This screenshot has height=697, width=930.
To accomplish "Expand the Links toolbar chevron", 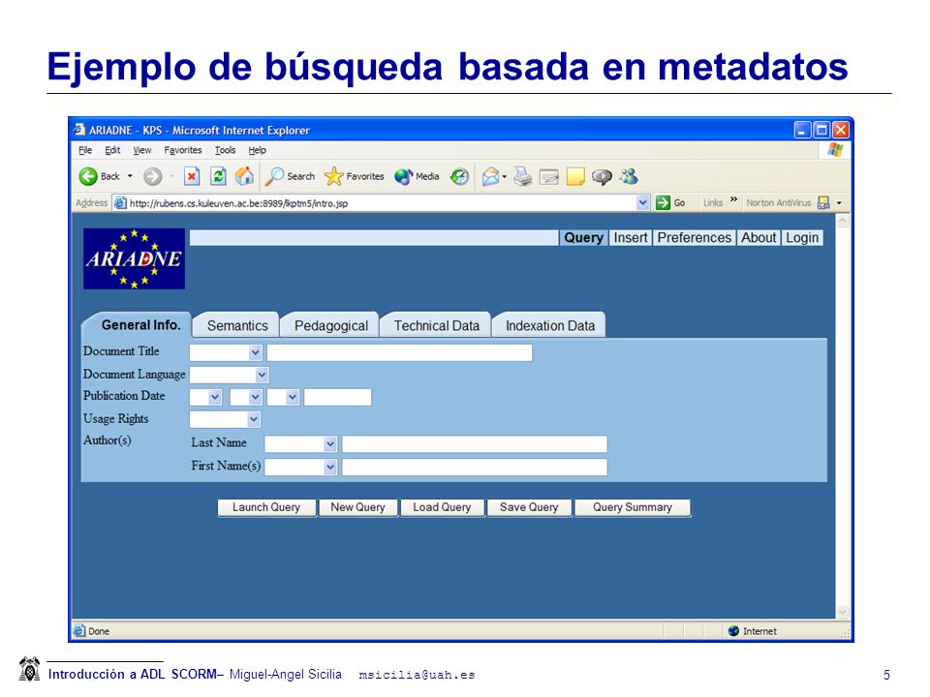I will point(733,199).
